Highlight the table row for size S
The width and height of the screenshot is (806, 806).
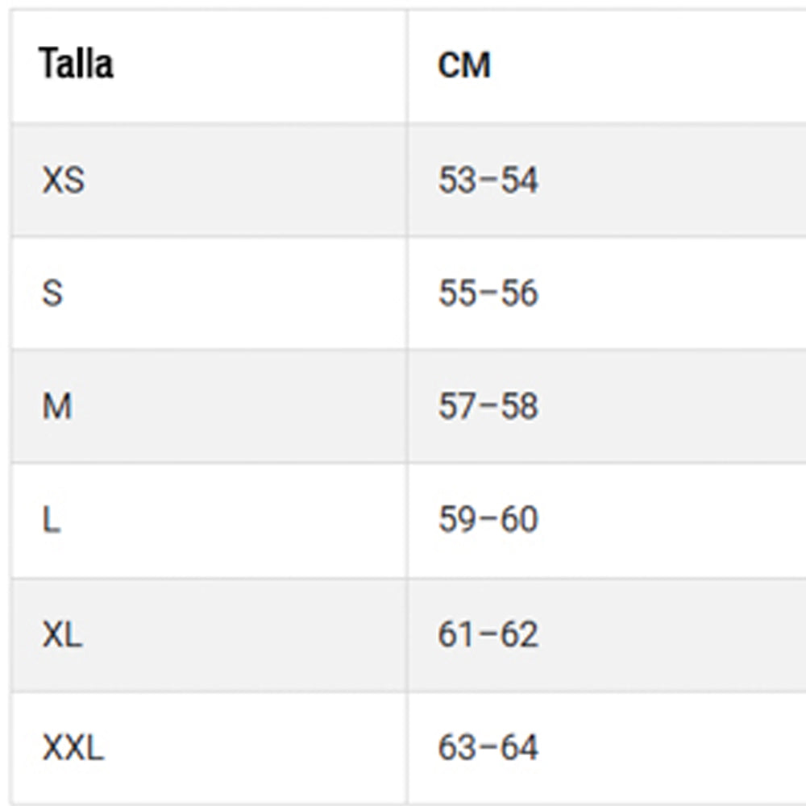pyautogui.click(x=242, y=293)
